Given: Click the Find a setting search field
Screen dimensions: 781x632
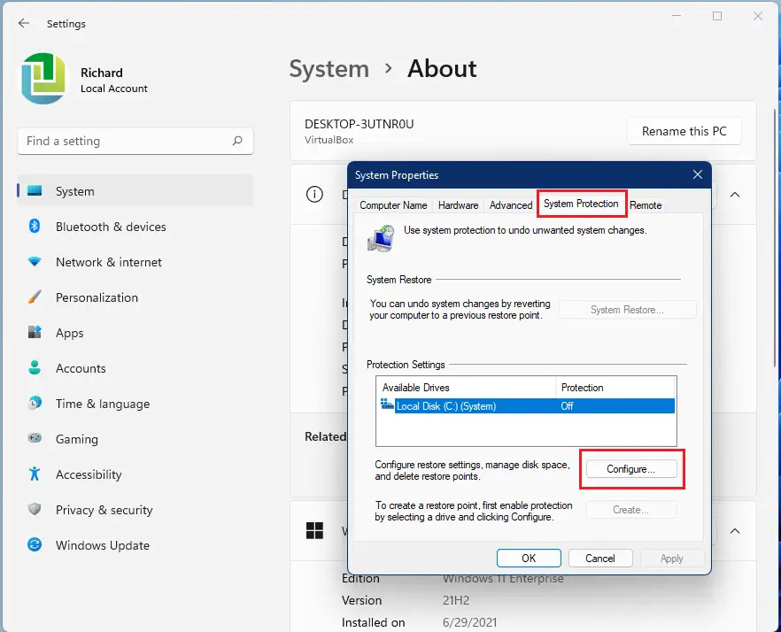Looking at the screenshot, I should (x=135, y=141).
